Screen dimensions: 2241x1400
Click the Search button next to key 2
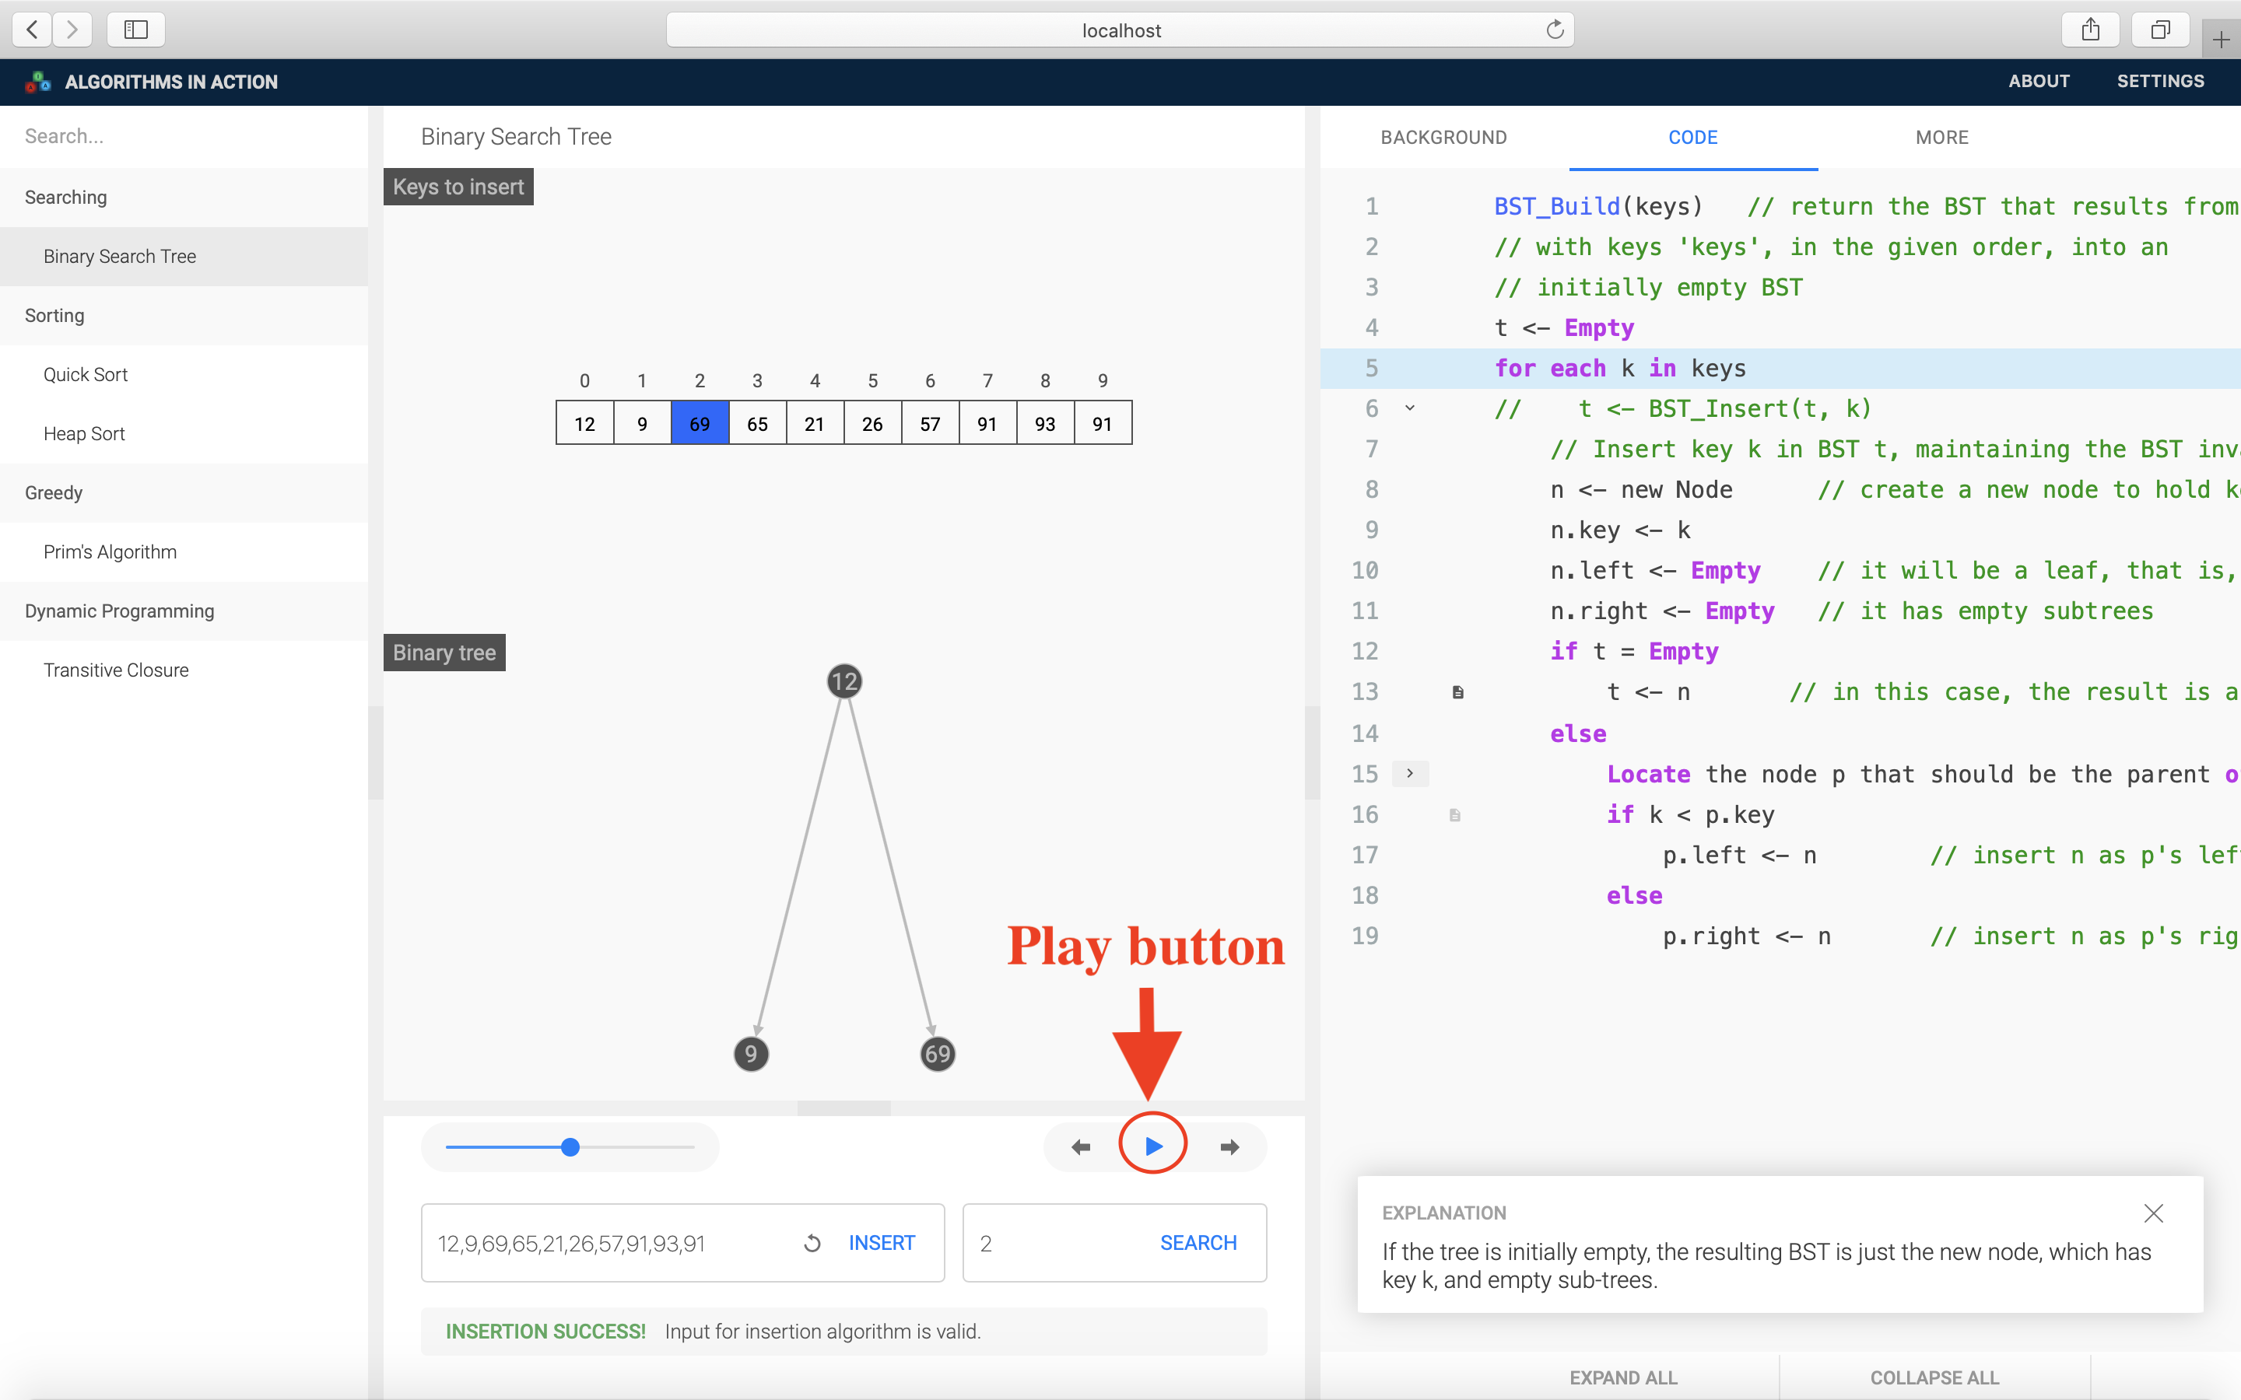click(1198, 1244)
